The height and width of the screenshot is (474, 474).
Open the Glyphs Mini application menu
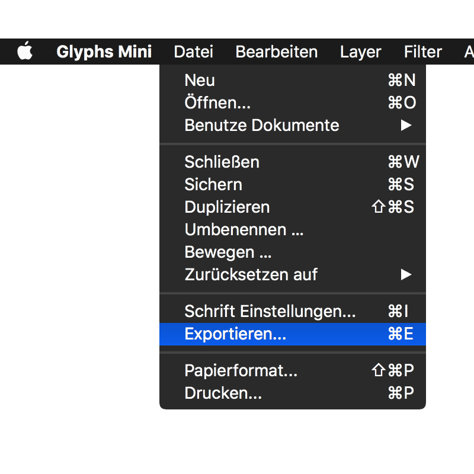(104, 52)
